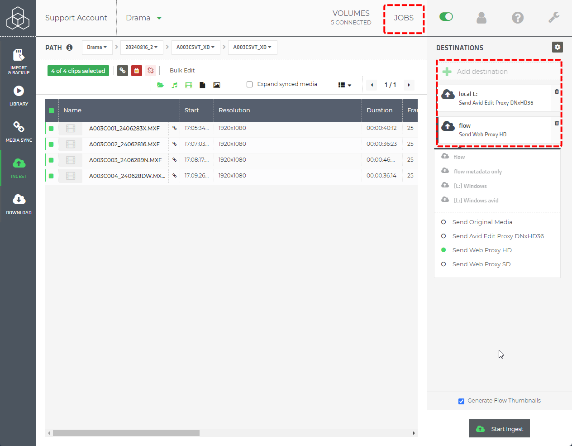Screen dimensions: 572x446
Task: Open the list view options dropdown
Action: click(344, 85)
